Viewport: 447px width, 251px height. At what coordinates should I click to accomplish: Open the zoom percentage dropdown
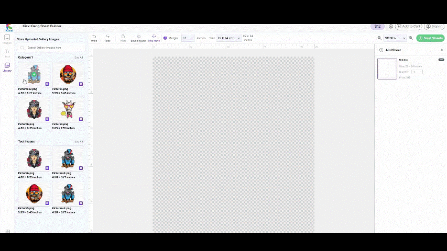click(x=395, y=38)
